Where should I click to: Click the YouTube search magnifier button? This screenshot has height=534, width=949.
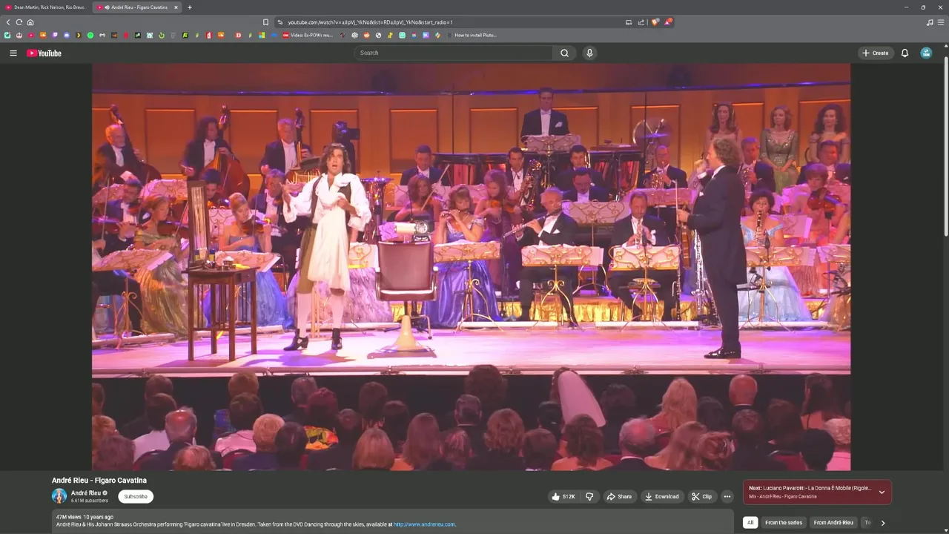[x=564, y=53]
